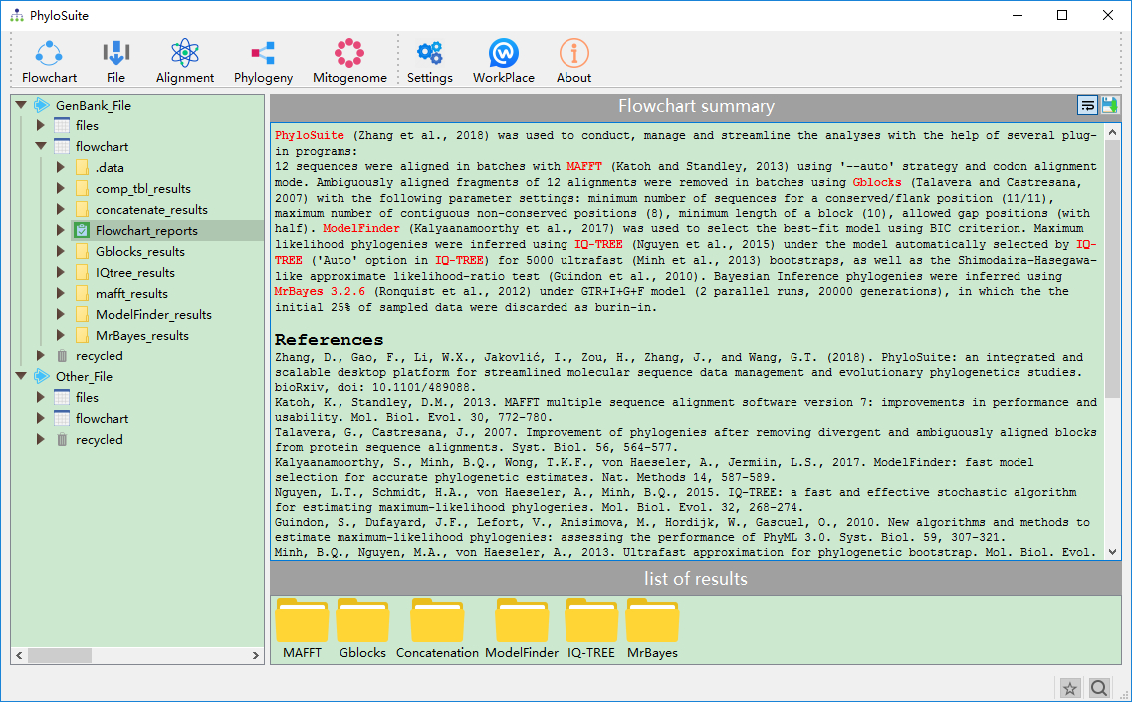Click the summary scroll-up arrow
Screen dimensions: 1132x702
[1112, 132]
